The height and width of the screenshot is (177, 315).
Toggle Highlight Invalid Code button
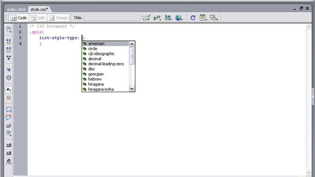pyautogui.click(x=9, y=97)
